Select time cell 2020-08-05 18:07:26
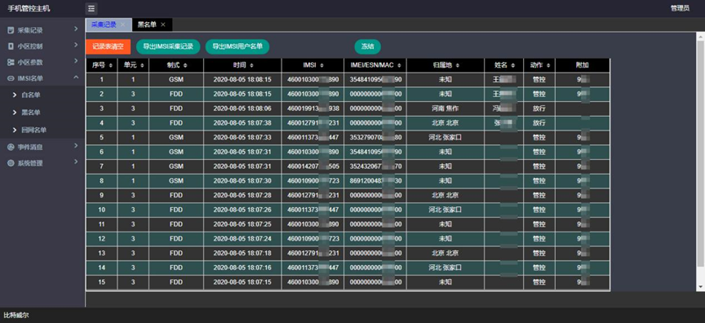The width and height of the screenshot is (705, 323). click(242, 210)
